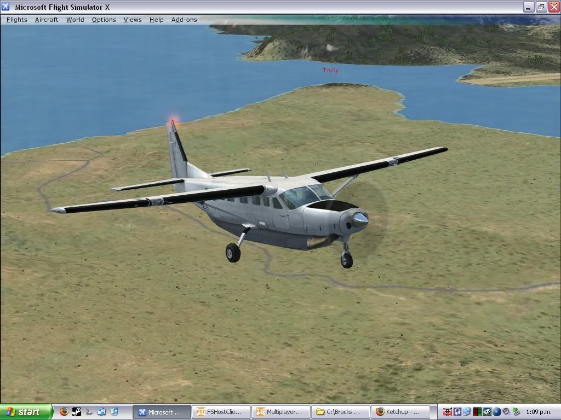
Task: Open C:\Brocks folder taskbar window
Action: coord(341,412)
